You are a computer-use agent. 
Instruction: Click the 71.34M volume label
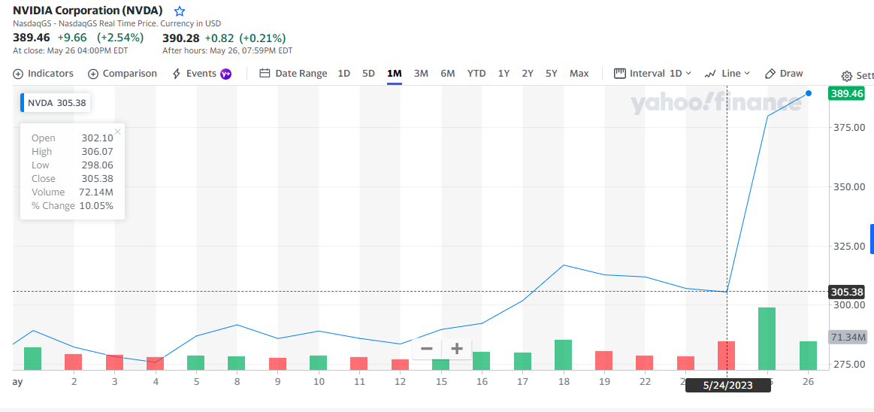848,338
